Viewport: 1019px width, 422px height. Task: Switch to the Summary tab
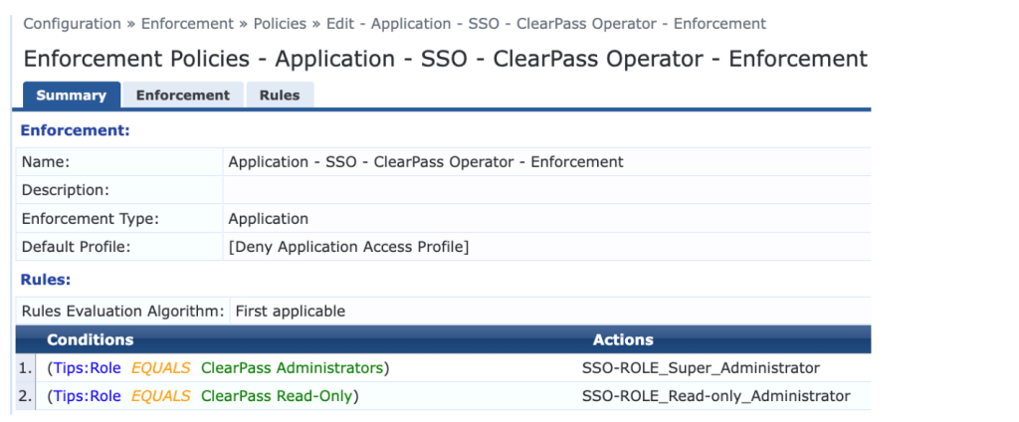tap(71, 96)
